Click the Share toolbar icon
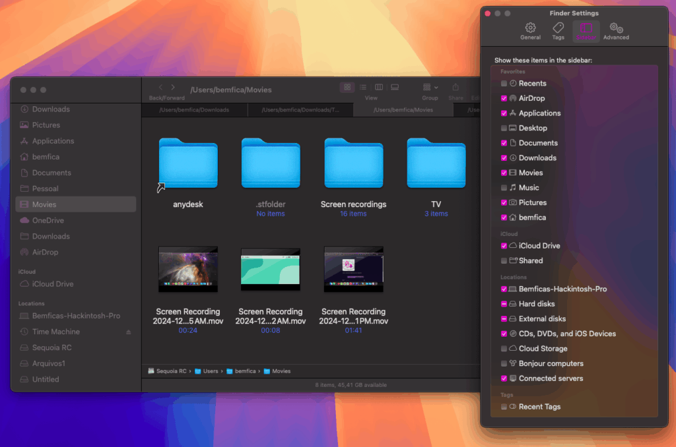This screenshot has height=447, width=676. click(x=456, y=87)
